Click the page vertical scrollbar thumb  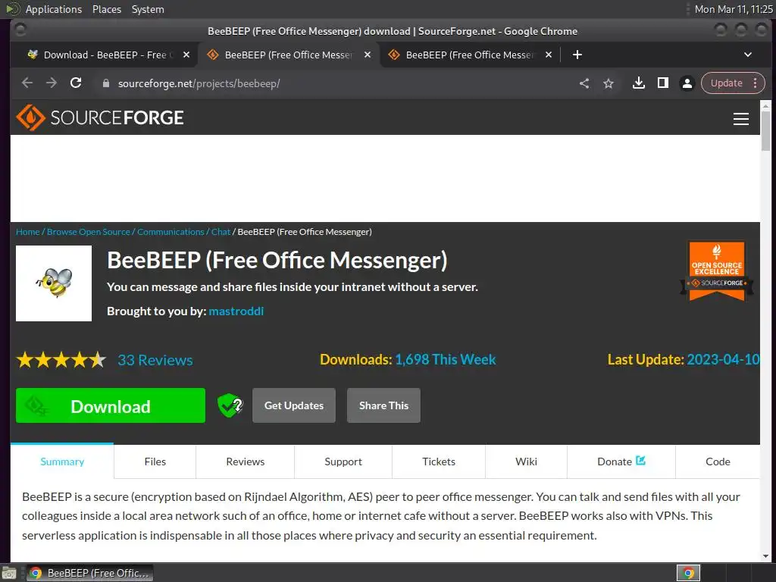pos(765,130)
